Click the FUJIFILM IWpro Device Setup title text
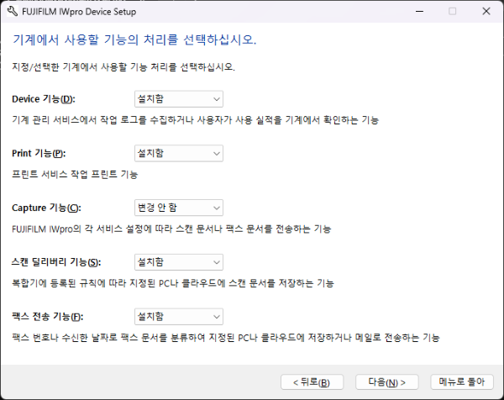The image size is (504, 400). coord(79,12)
